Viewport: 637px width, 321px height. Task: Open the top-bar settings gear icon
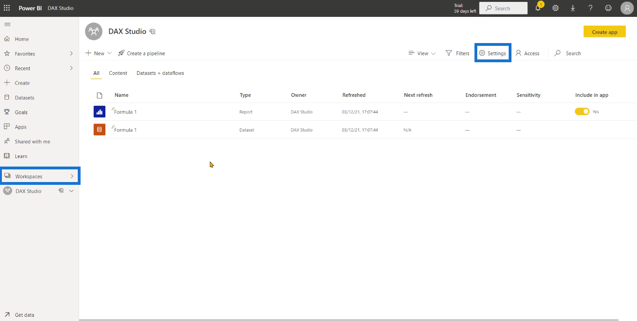[x=556, y=8]
